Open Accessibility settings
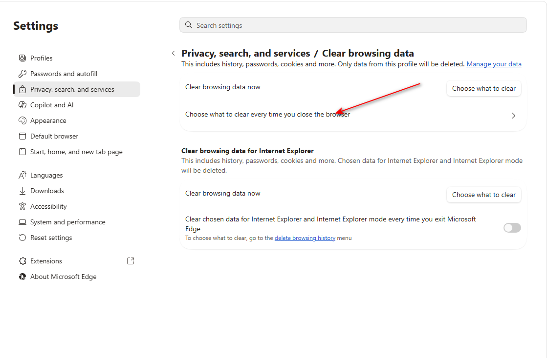Image resolution: width=547 pixels, height=358 pixels. point(77,207)
